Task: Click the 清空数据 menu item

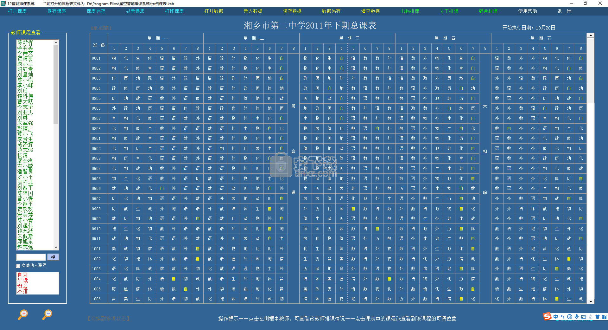Action: (370, 11)
